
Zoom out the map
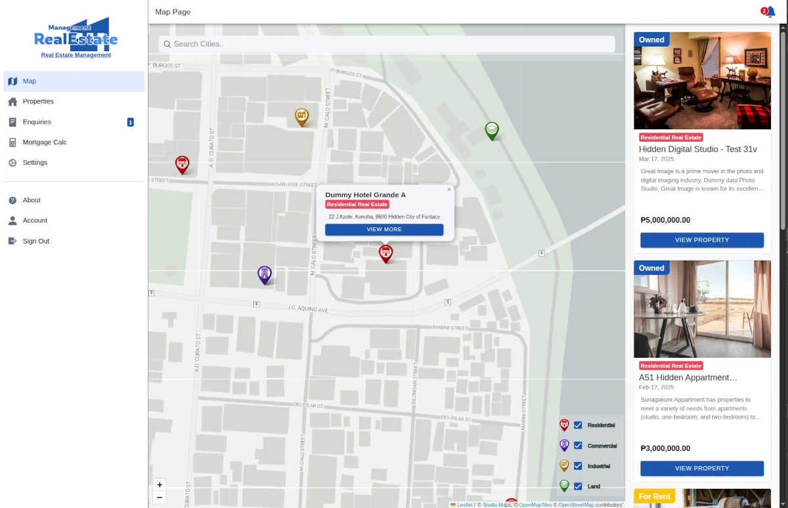(160, 497)
